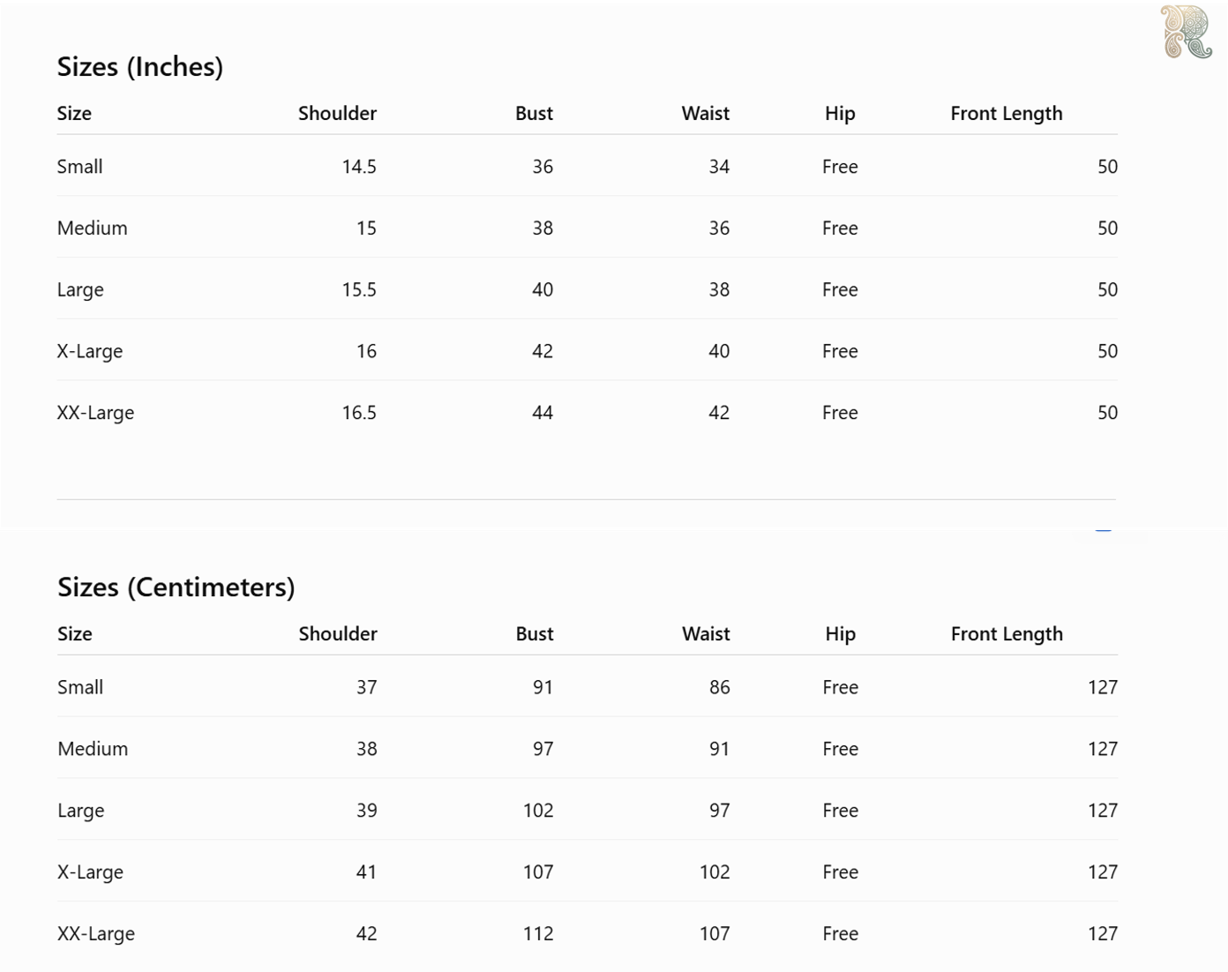Click the 14.5 shoulder value

359,167
